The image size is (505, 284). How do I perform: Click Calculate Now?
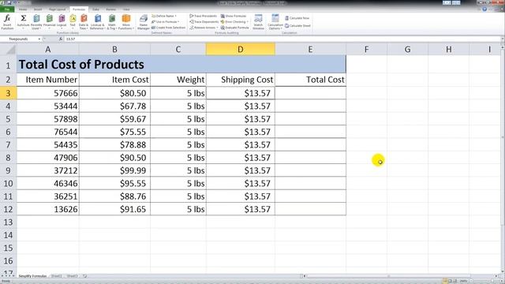297,18
